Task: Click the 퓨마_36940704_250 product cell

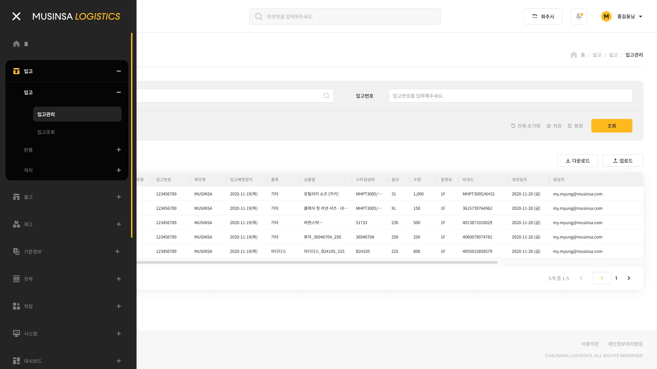Action: (x=322, y=237)
